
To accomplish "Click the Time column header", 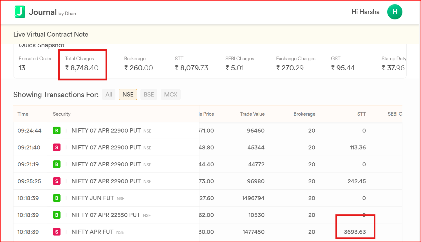I will point(23,114).
